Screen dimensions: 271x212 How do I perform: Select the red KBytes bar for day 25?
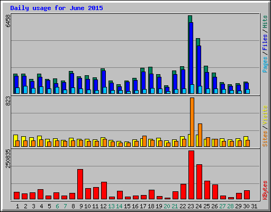click(207, 190)
